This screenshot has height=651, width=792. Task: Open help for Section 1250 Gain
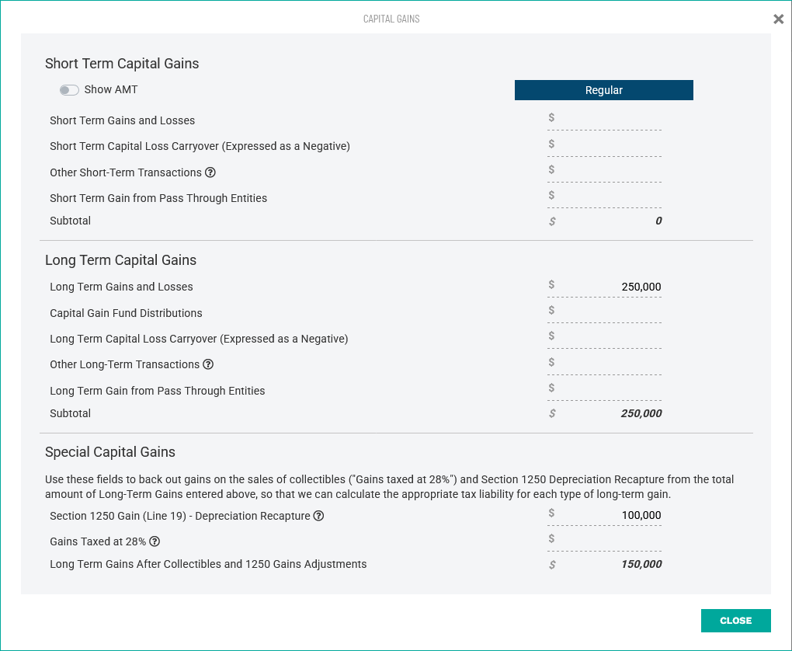click(x=318, y=516)
